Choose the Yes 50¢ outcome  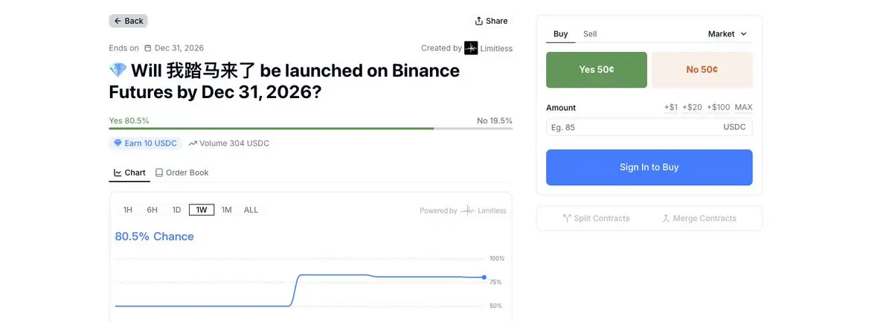[596, 70]
